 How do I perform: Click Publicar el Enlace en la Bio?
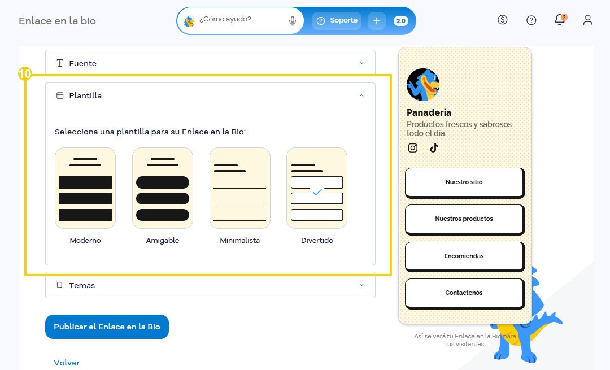coord(107,327)
